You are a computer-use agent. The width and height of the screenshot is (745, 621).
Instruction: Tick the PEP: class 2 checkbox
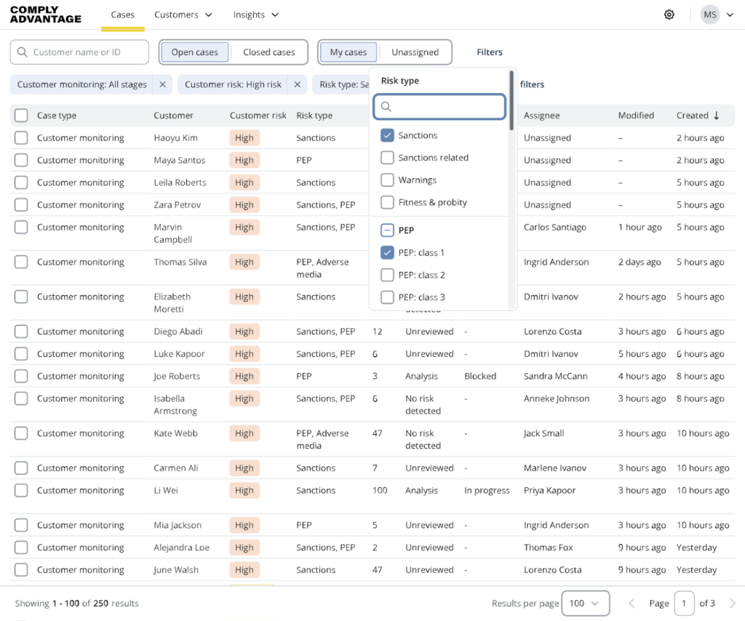click(388, 275)
